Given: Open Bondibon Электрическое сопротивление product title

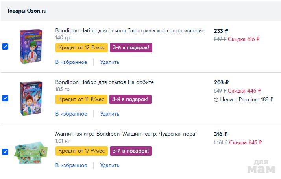Looking at the screenshot, I should pos(130,30).
